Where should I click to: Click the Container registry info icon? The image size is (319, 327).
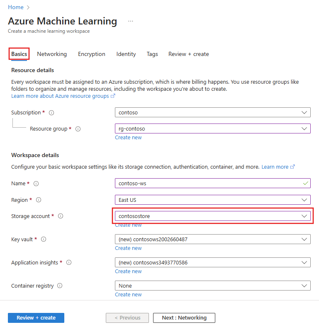(x=60, y=286)
